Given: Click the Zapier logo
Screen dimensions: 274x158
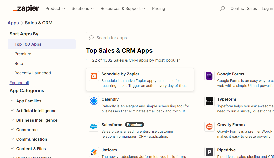Looking at the screenshot, I should click(26, 8).
